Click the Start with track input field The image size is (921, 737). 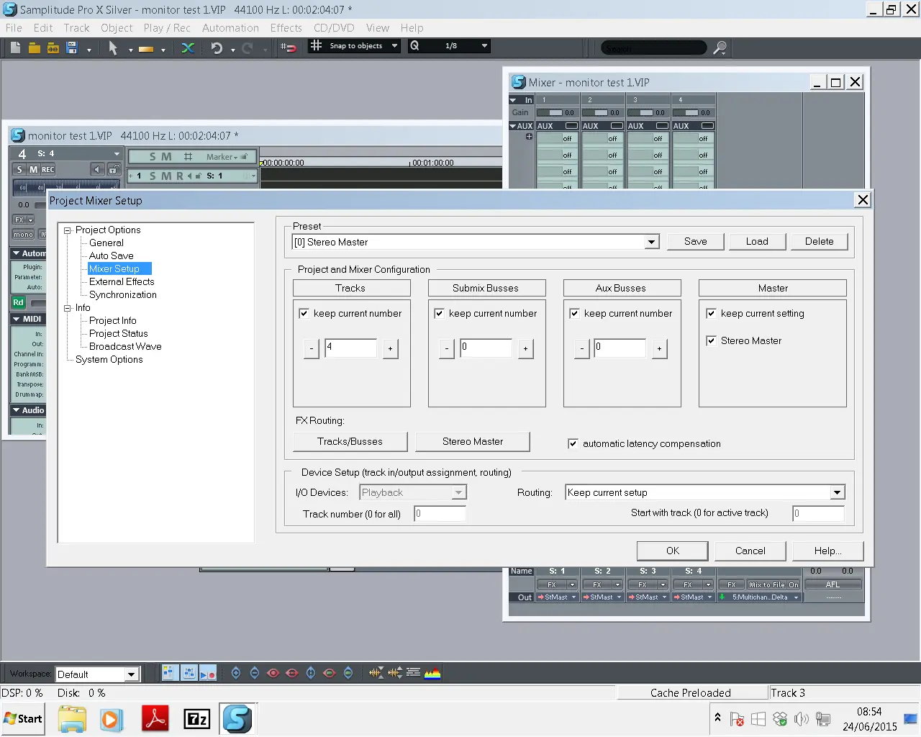(818, 513)
